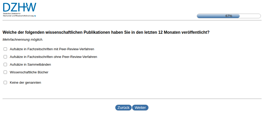Click label text 'Wissenschaftliche Bücher'

click(29, 72)
